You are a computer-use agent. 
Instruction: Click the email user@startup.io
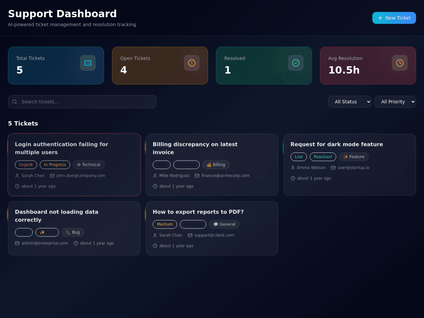point(353,168)
